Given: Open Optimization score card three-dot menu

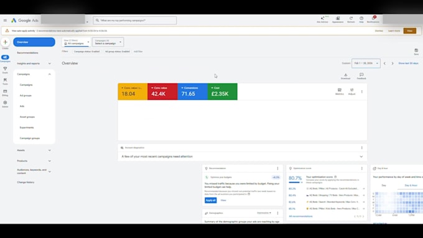Looking at the screenshot, I should pyautogui.click(x=362, y=168).
